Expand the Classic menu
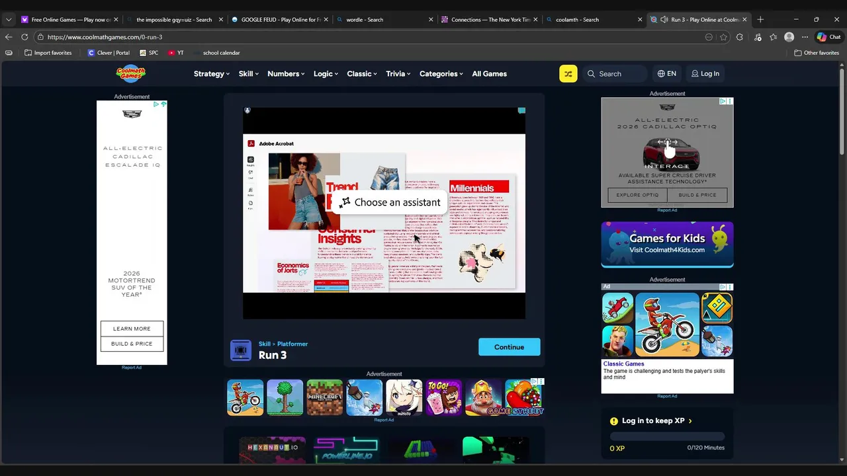This screenshot has width=847, height=476. coord(362,73)
